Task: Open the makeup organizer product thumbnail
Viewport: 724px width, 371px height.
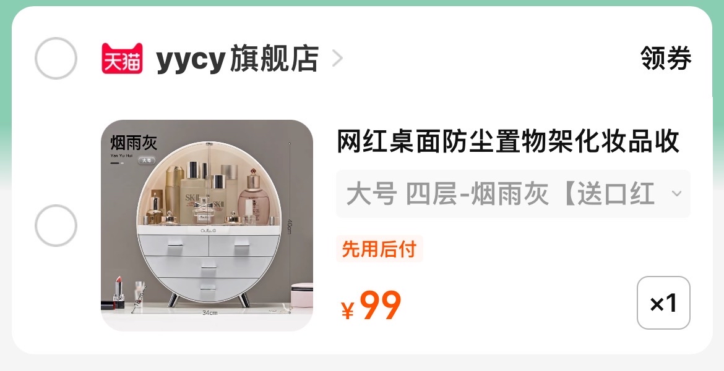Action: 207,225
